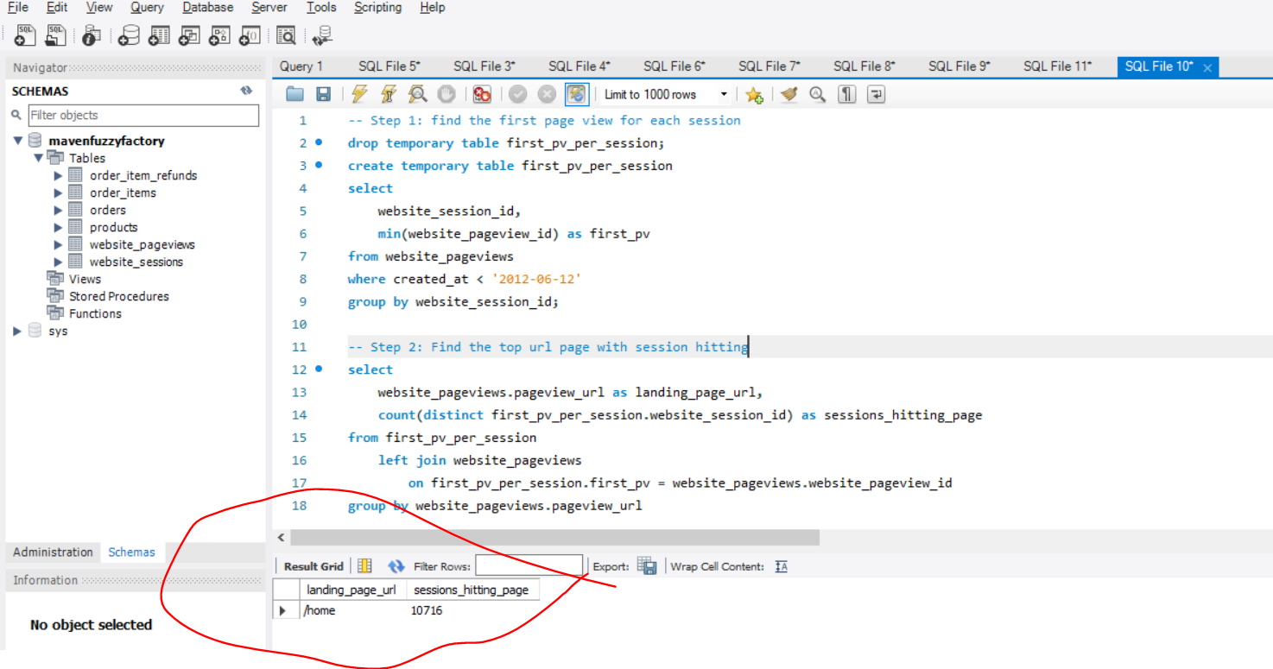1273x669 pixels.
Task: Switch to the SQL File 3 tab
Action: click(484, 66)
